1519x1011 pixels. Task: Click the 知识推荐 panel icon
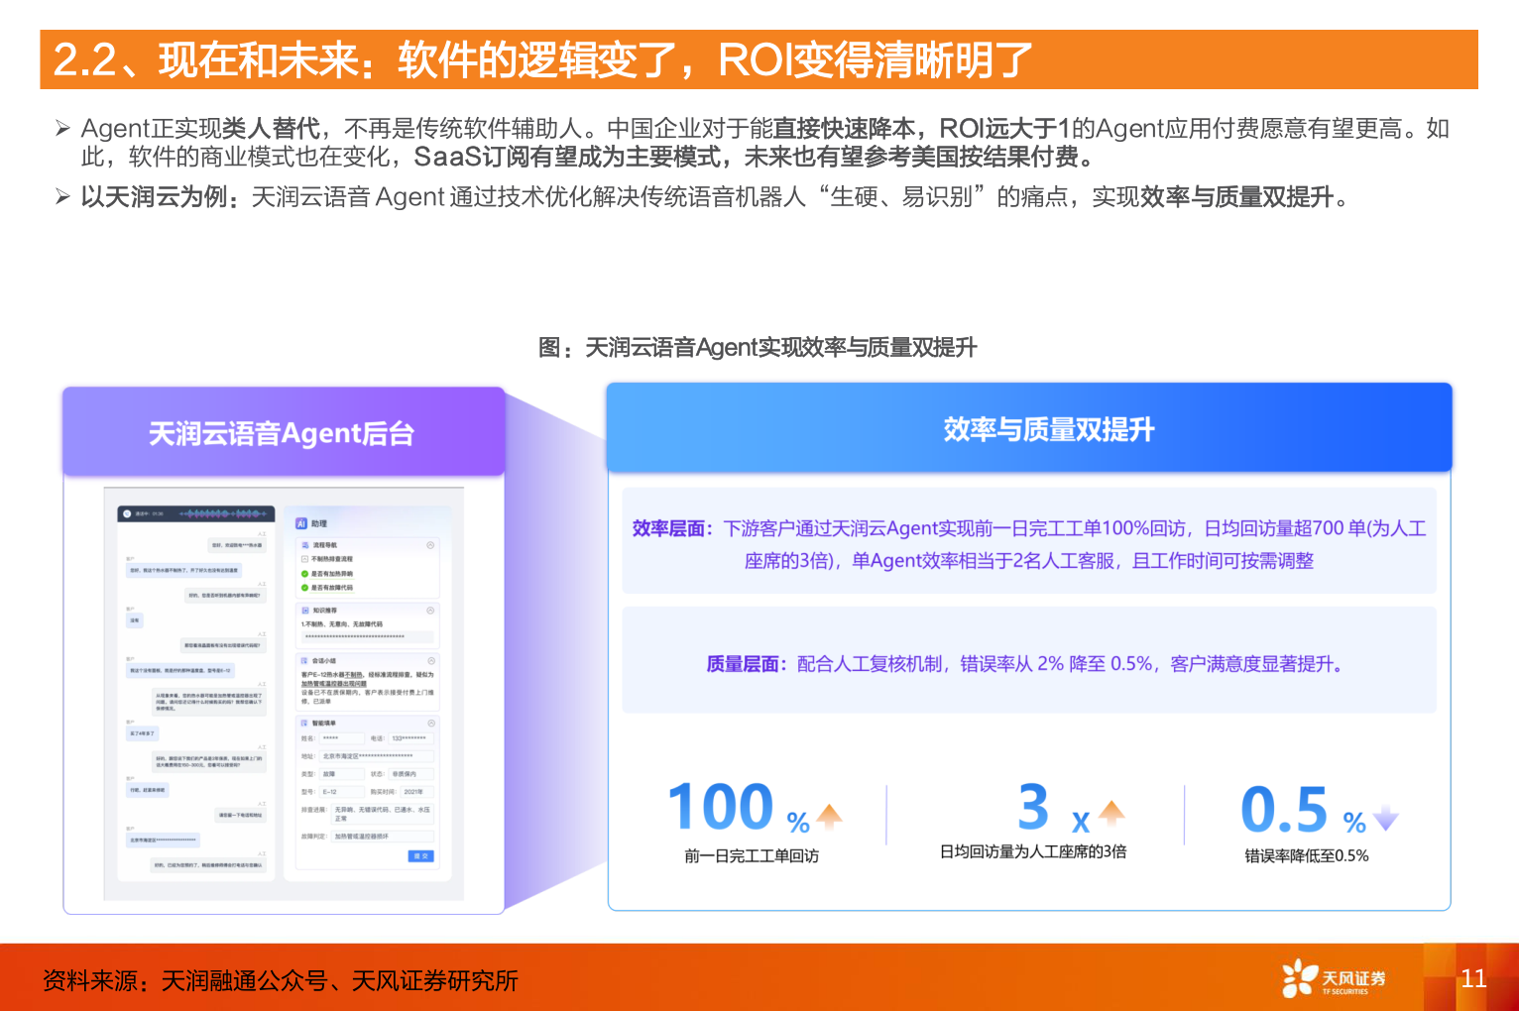tap(305, 610)
